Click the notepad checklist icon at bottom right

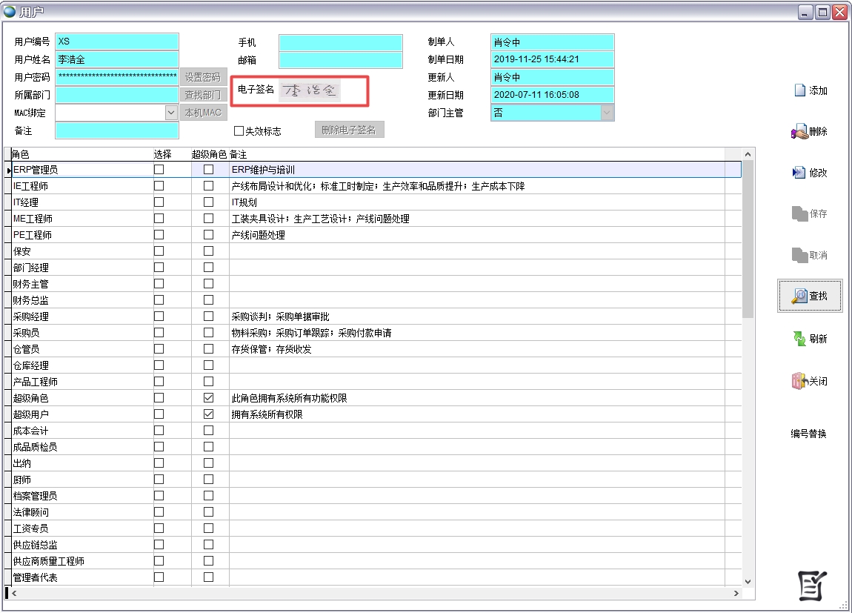pyautogui.click(x=812, y=586)
